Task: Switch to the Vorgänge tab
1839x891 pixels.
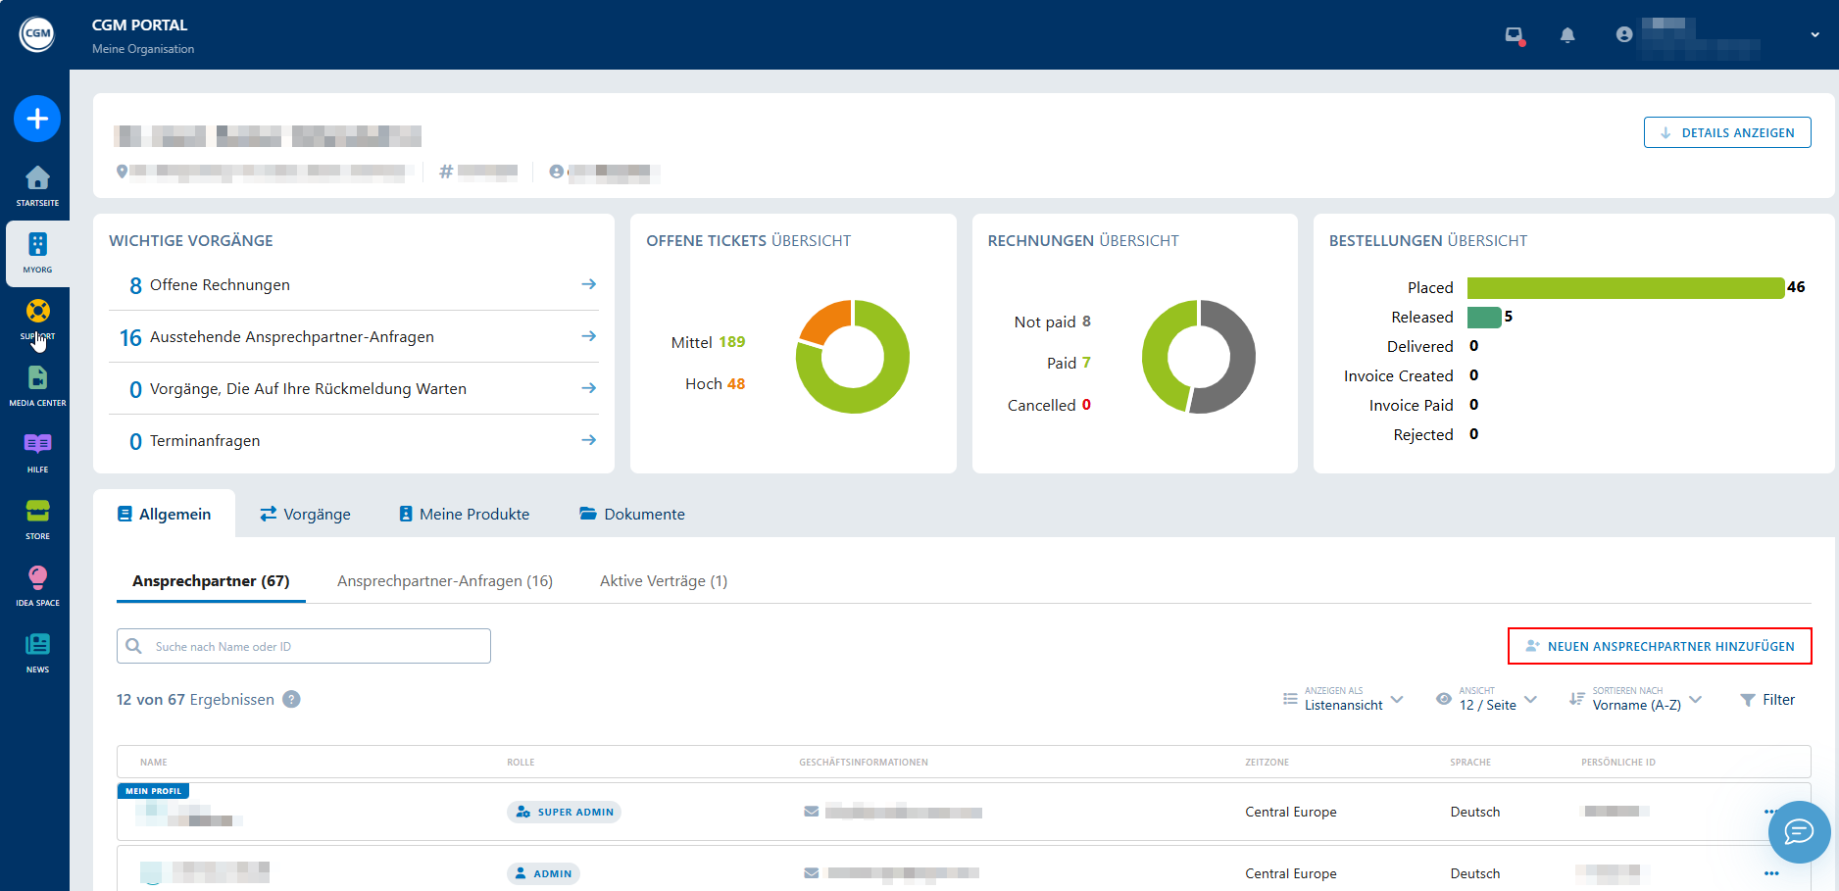Action: click(x=305, y=514)
